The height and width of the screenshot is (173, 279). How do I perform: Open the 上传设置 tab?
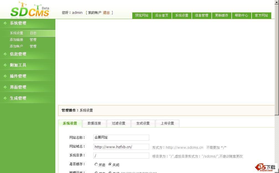[167, 123]
